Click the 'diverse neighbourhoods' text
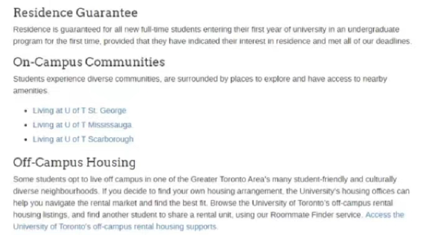This screenshot has width=428, height=235. click(56, 191)
